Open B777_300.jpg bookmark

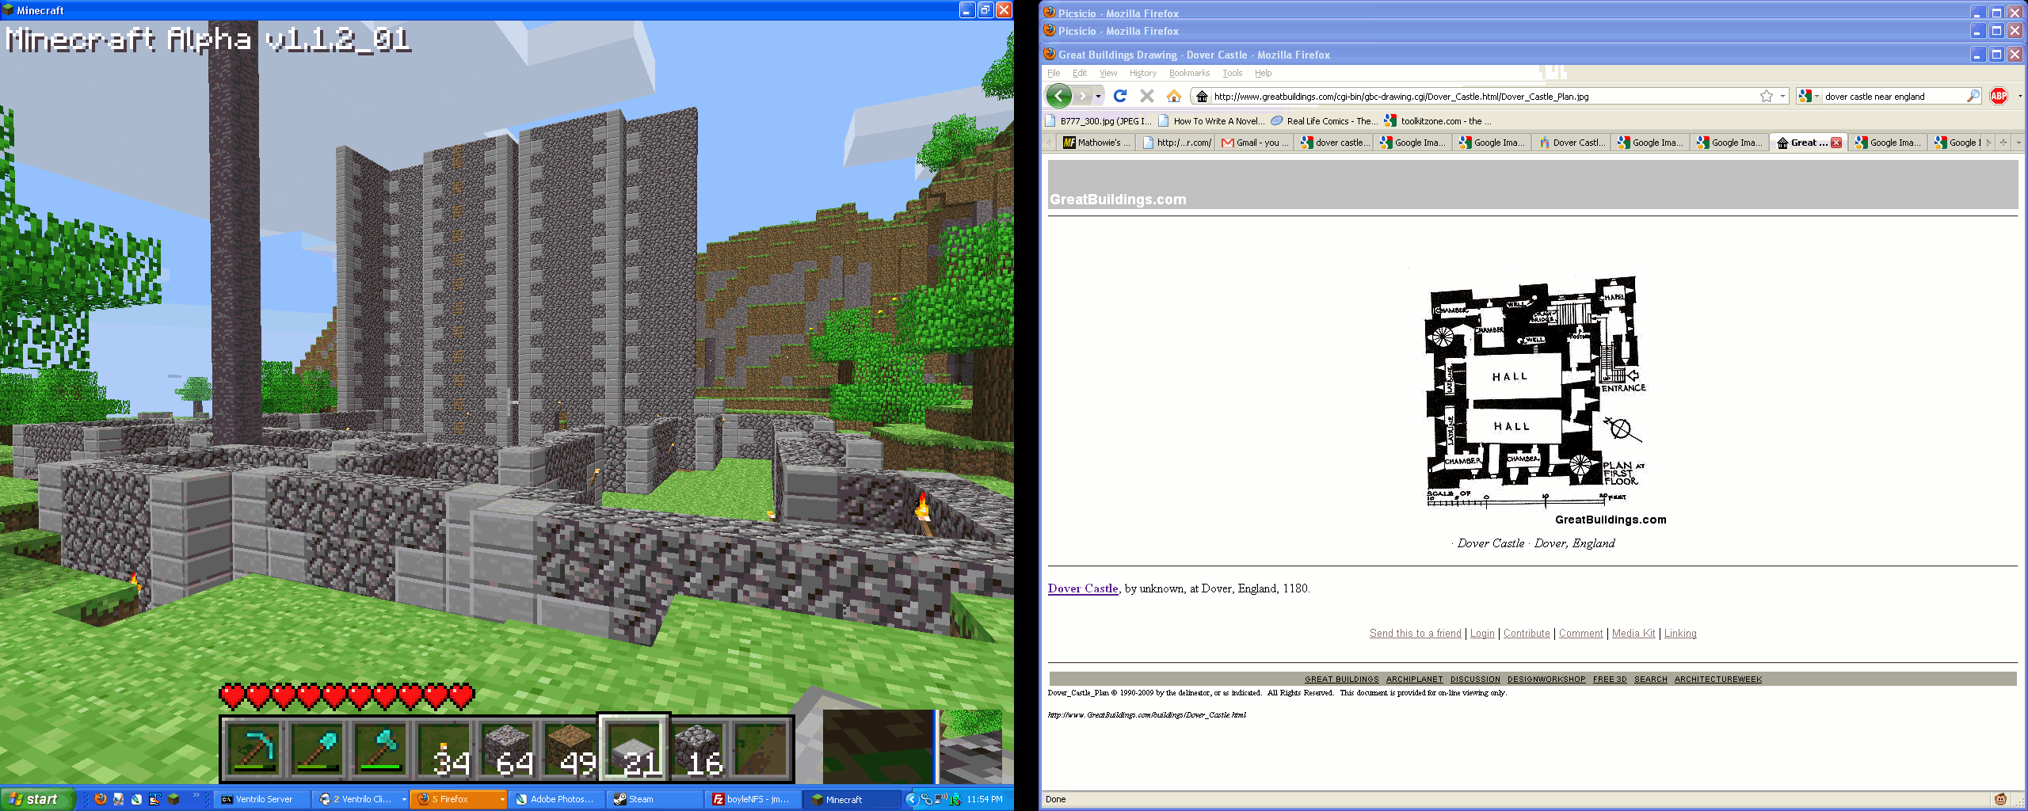pos(1098,121)
